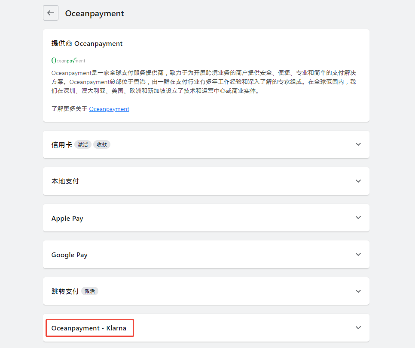Click the Oceanpayment page title heading
The height and width of the screenshot is (348, 415).
pyautogui.click(x=95, y=13)
